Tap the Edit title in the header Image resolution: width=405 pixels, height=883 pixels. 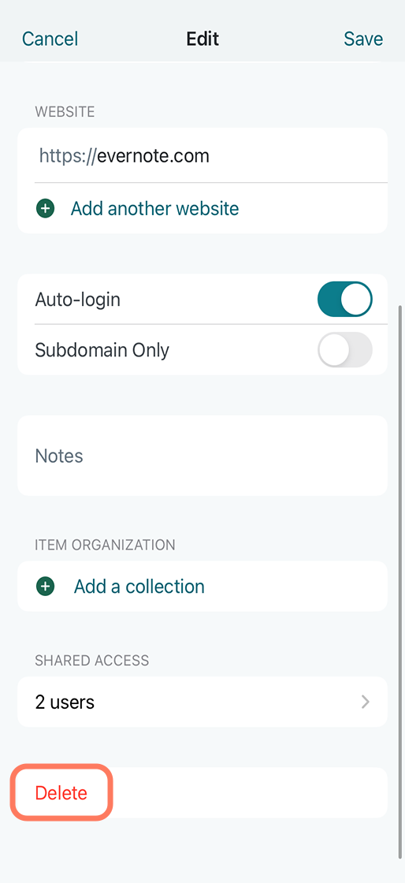point(202,39)
